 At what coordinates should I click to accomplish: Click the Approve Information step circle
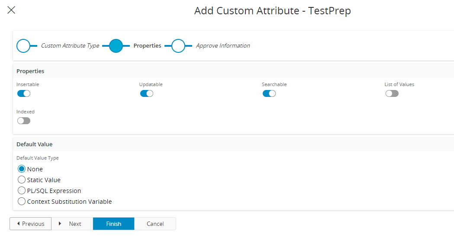pyautogui.click(x=178, y=46)
